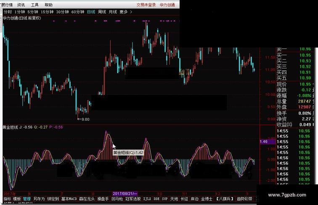Select the 月线 monthly period
Screen dimensions: 318x205
pos(113,12)
